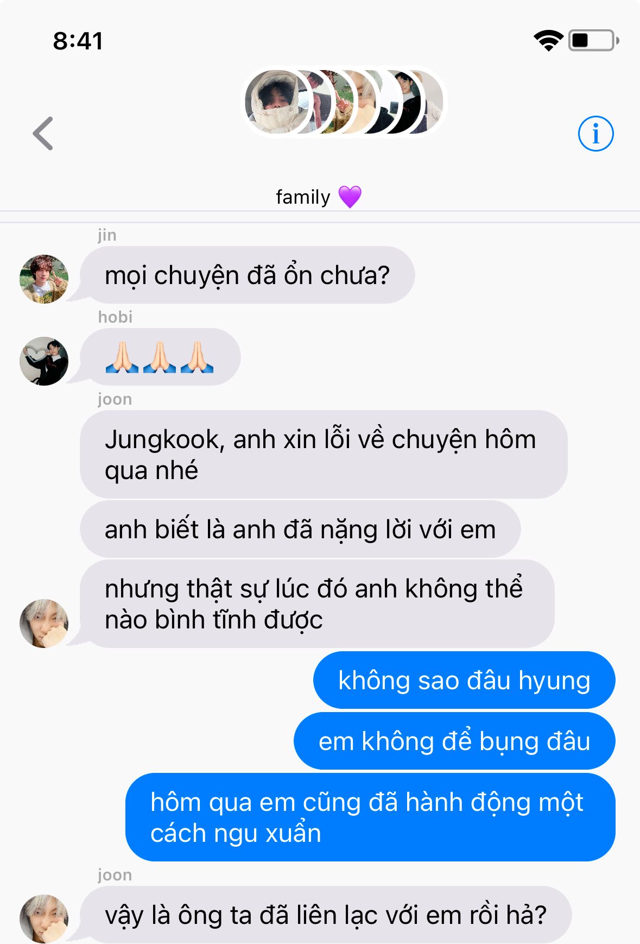
Task: Select the praying hands emoji message
Action: 161,357
